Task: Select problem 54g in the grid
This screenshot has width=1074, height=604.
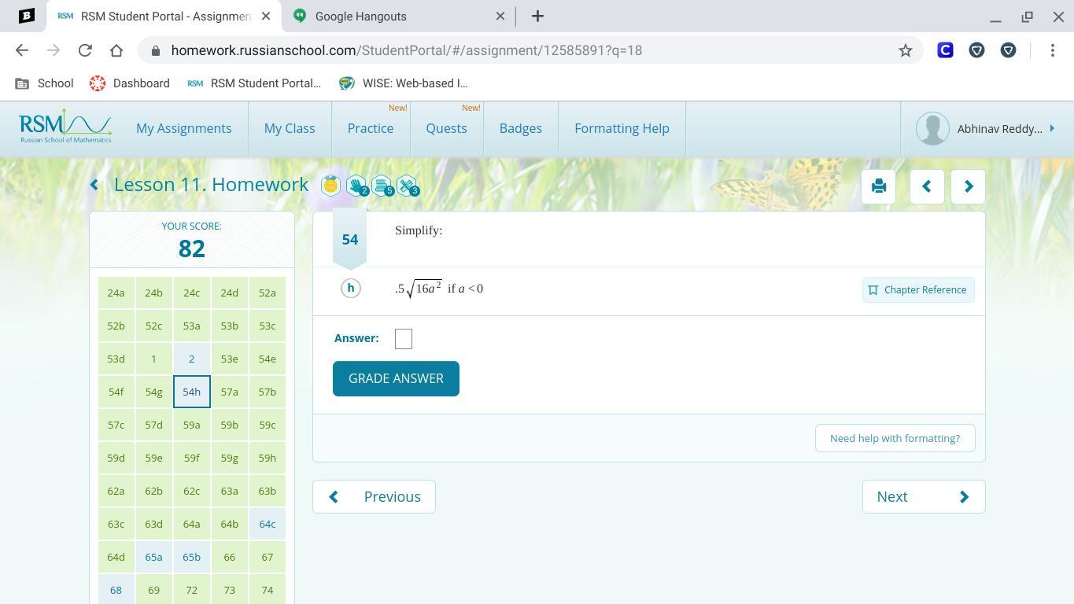Action: pos(153,392)
